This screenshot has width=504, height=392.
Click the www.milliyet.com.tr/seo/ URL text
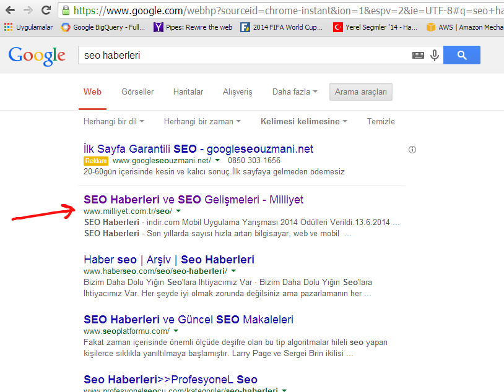point(128,211)
